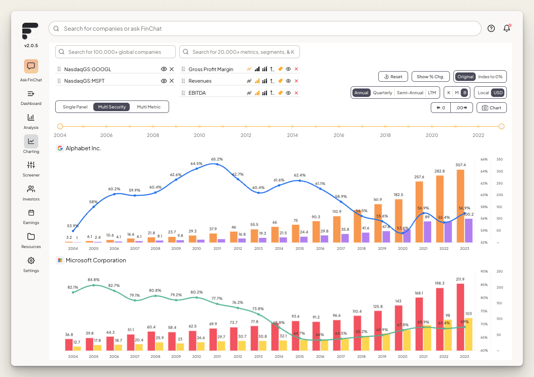Viewport: 534px width, 377px height.
Task: Select the Single Panel tab
Action: (x=75, y=107)
